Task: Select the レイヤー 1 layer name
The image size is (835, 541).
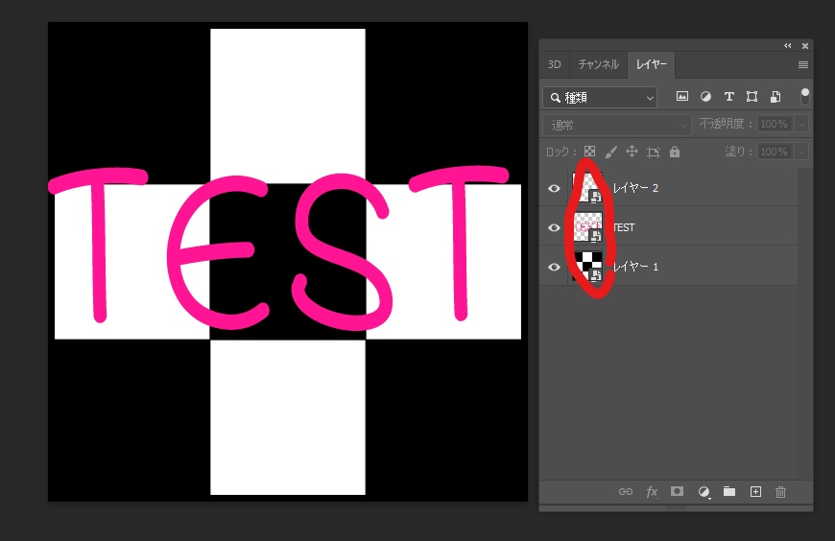Action: (x=635, y=267)
